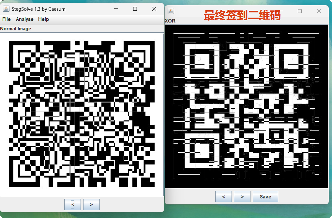Maximize the XOR combiner window

coord(300,11)
